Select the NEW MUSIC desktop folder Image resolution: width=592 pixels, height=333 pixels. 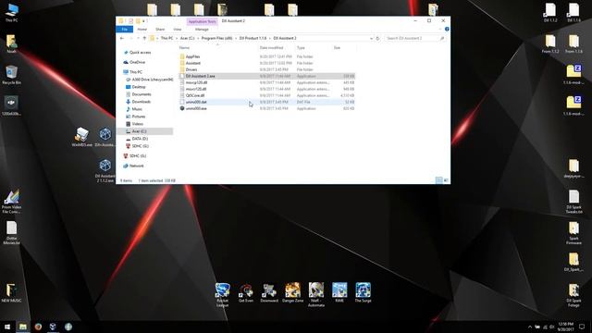coord(11,293)
